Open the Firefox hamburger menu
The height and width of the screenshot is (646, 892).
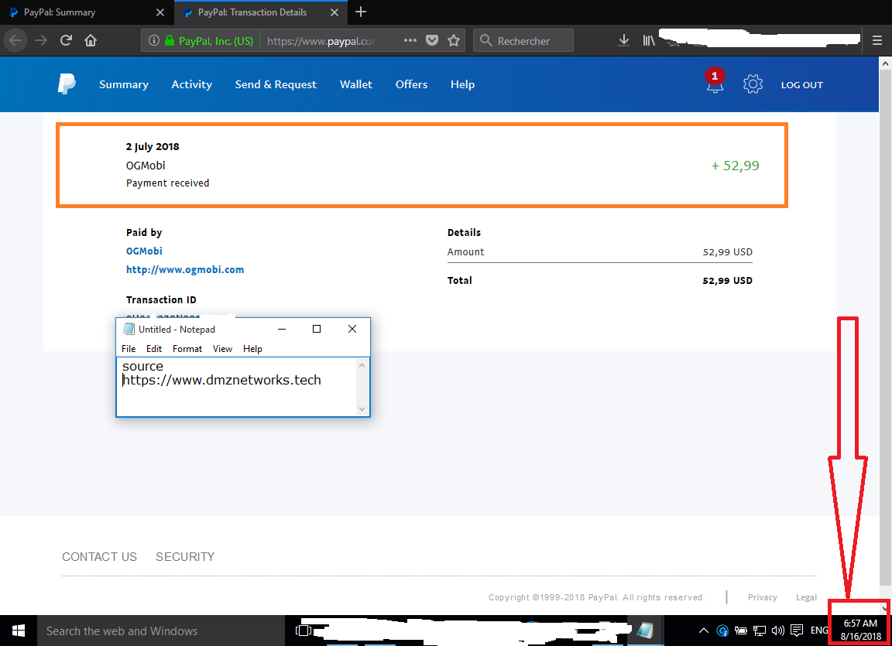point(877,40)
